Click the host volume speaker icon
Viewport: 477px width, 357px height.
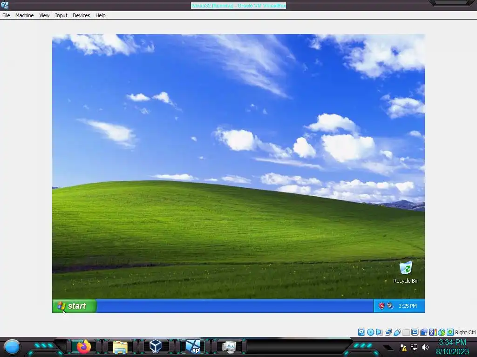pos(425,347)
